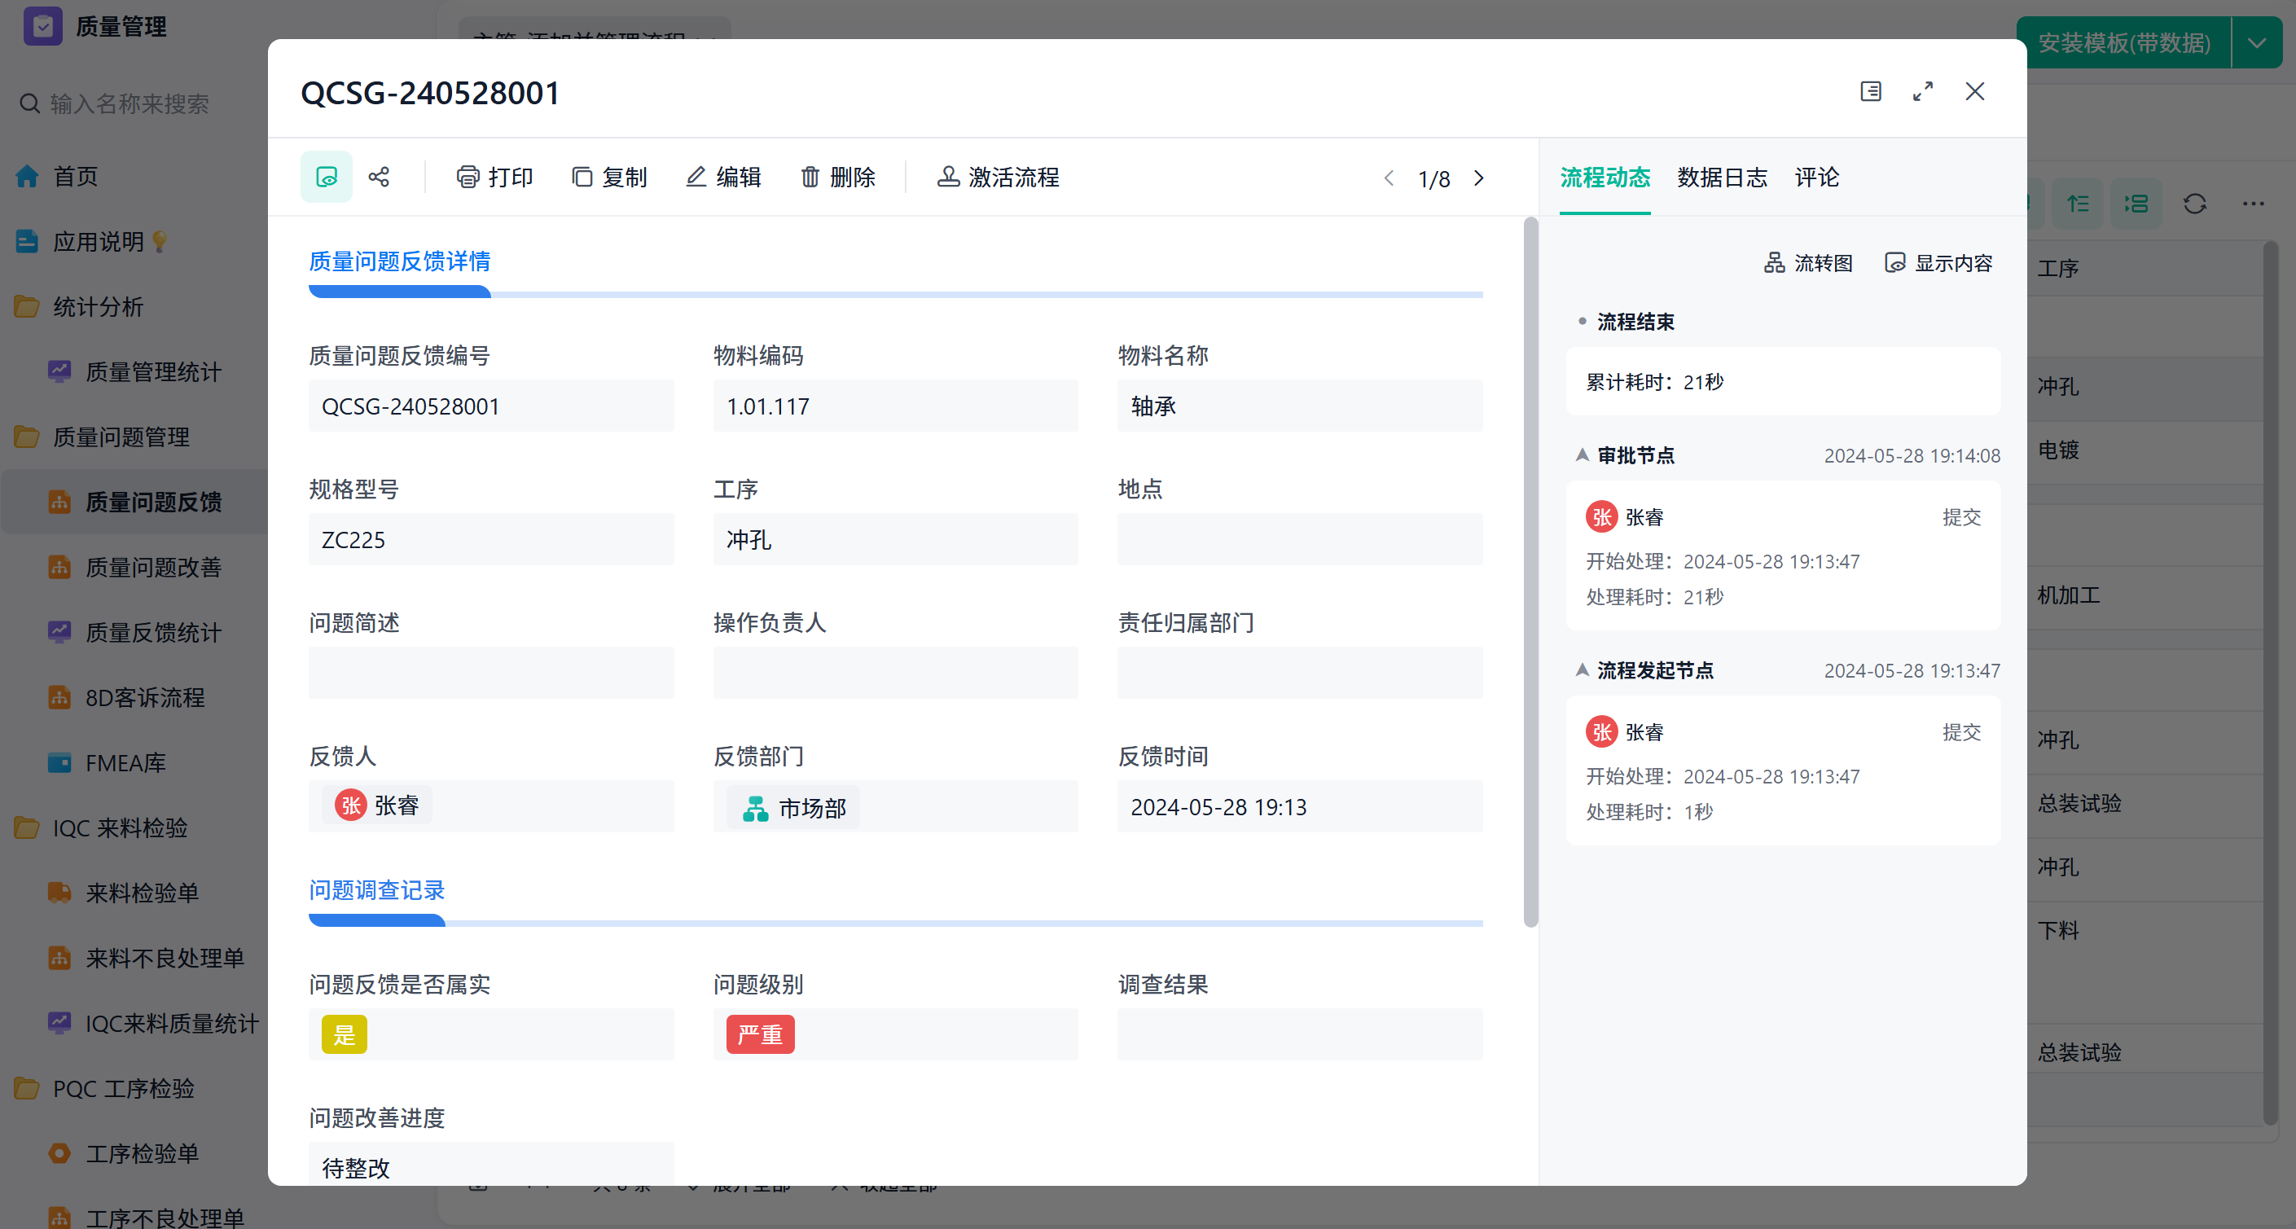Click the 电镀 cell in background table
2296x1229 pixels.
point(2058,450)
